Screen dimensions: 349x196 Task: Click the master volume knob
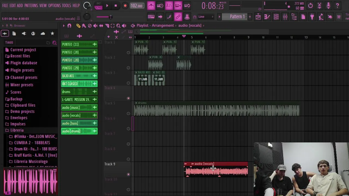tap(87, 5)
